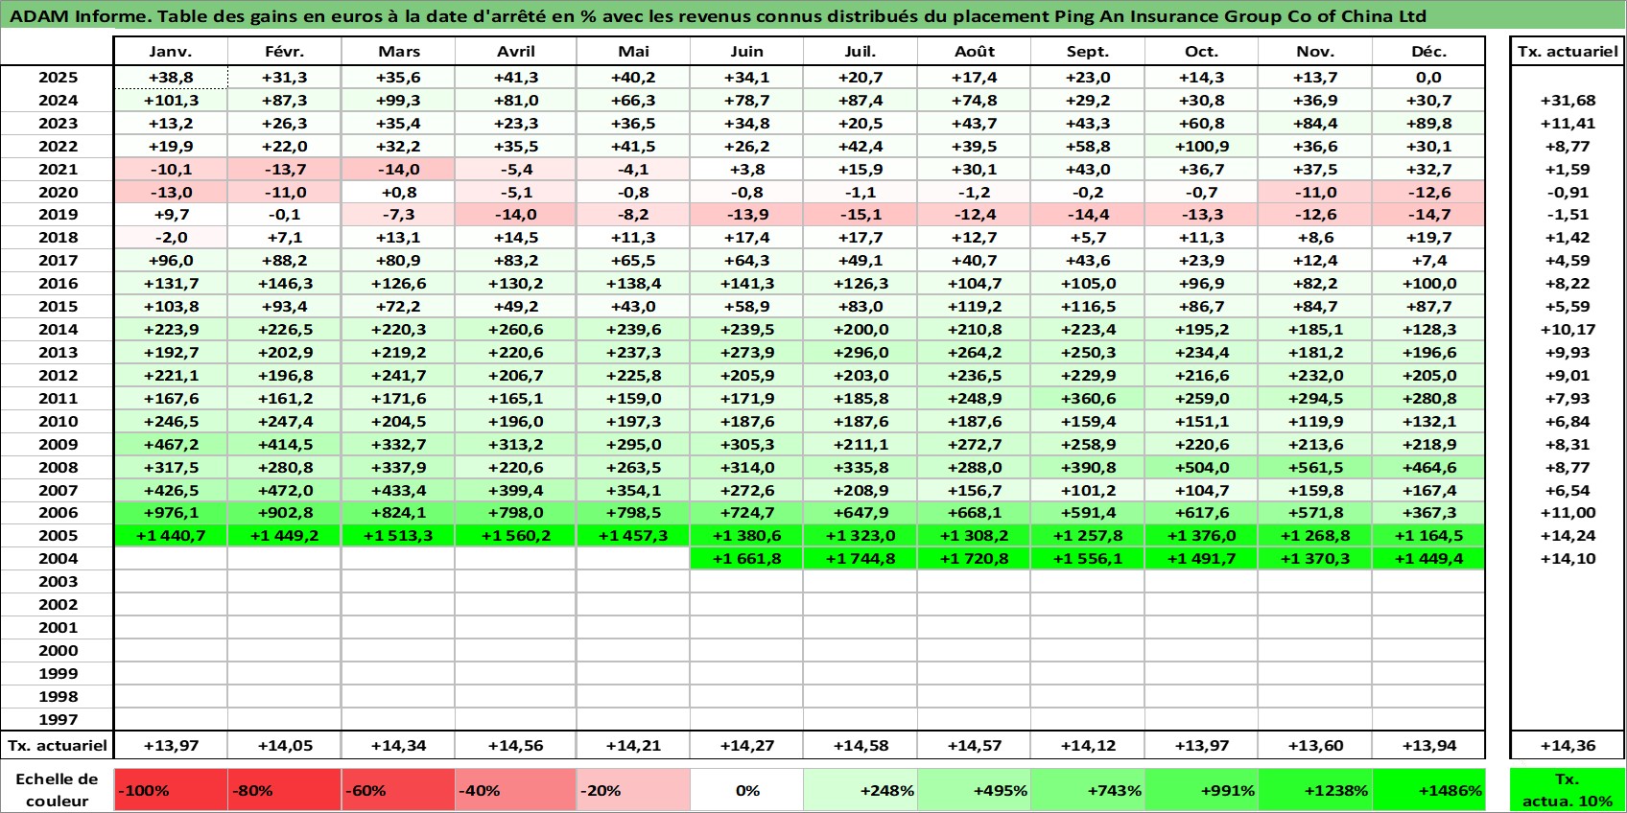The height and width of the screenshot is (813, 1627).
Task: Click the ADAM Informe table title
Action: (x=718, y=16)
